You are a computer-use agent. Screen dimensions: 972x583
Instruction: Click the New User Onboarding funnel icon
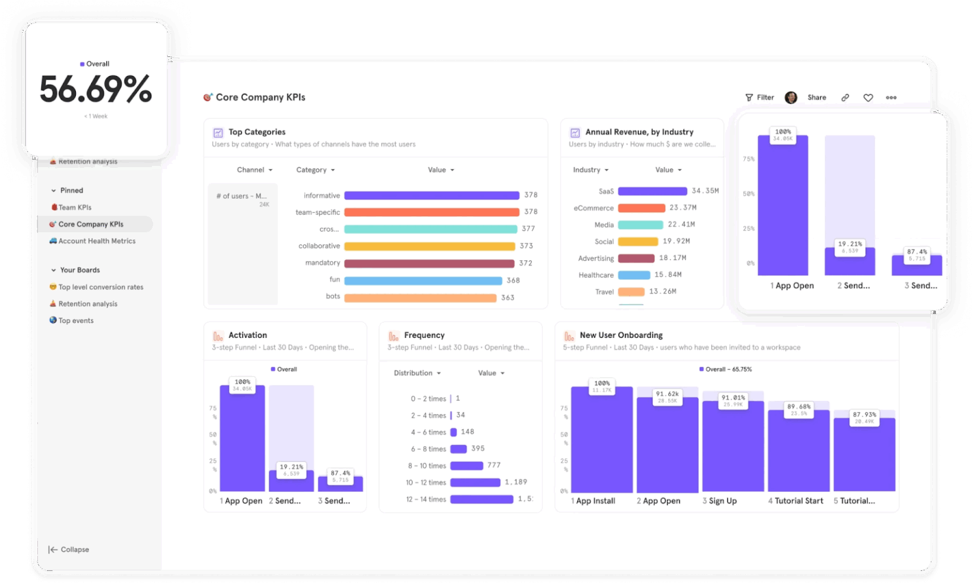568,335
